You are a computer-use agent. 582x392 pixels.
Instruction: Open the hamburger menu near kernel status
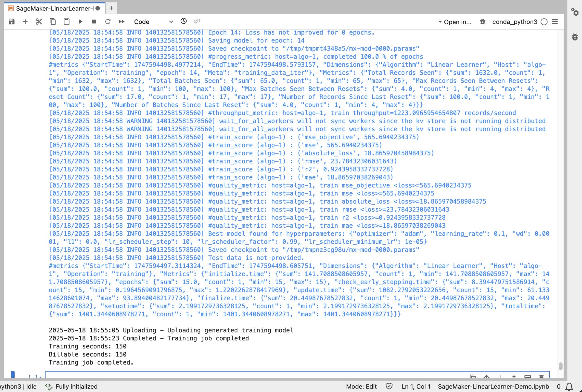(555, 22)
